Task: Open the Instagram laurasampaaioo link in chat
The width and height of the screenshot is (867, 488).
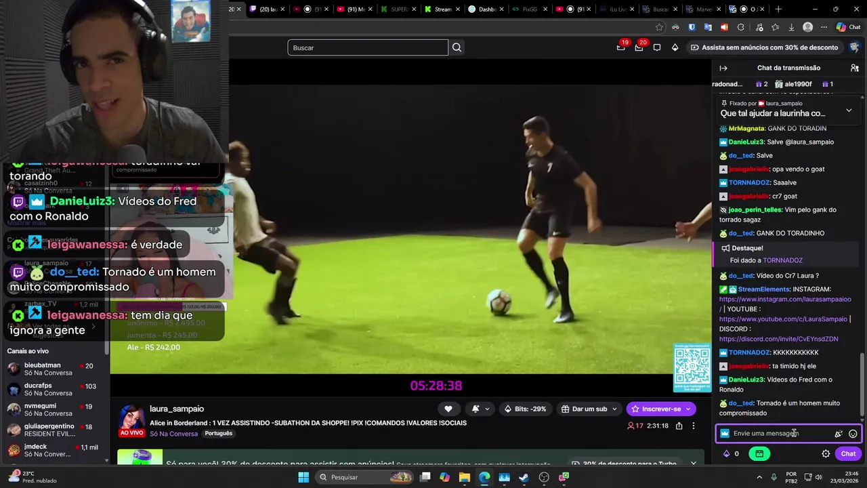Action: tap(785, 299)
